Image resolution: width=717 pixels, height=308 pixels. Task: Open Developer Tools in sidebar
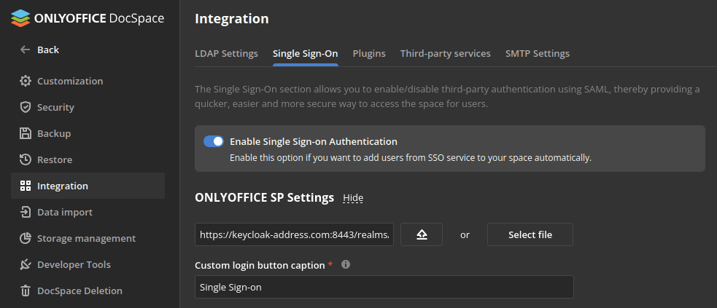point(88,264)
